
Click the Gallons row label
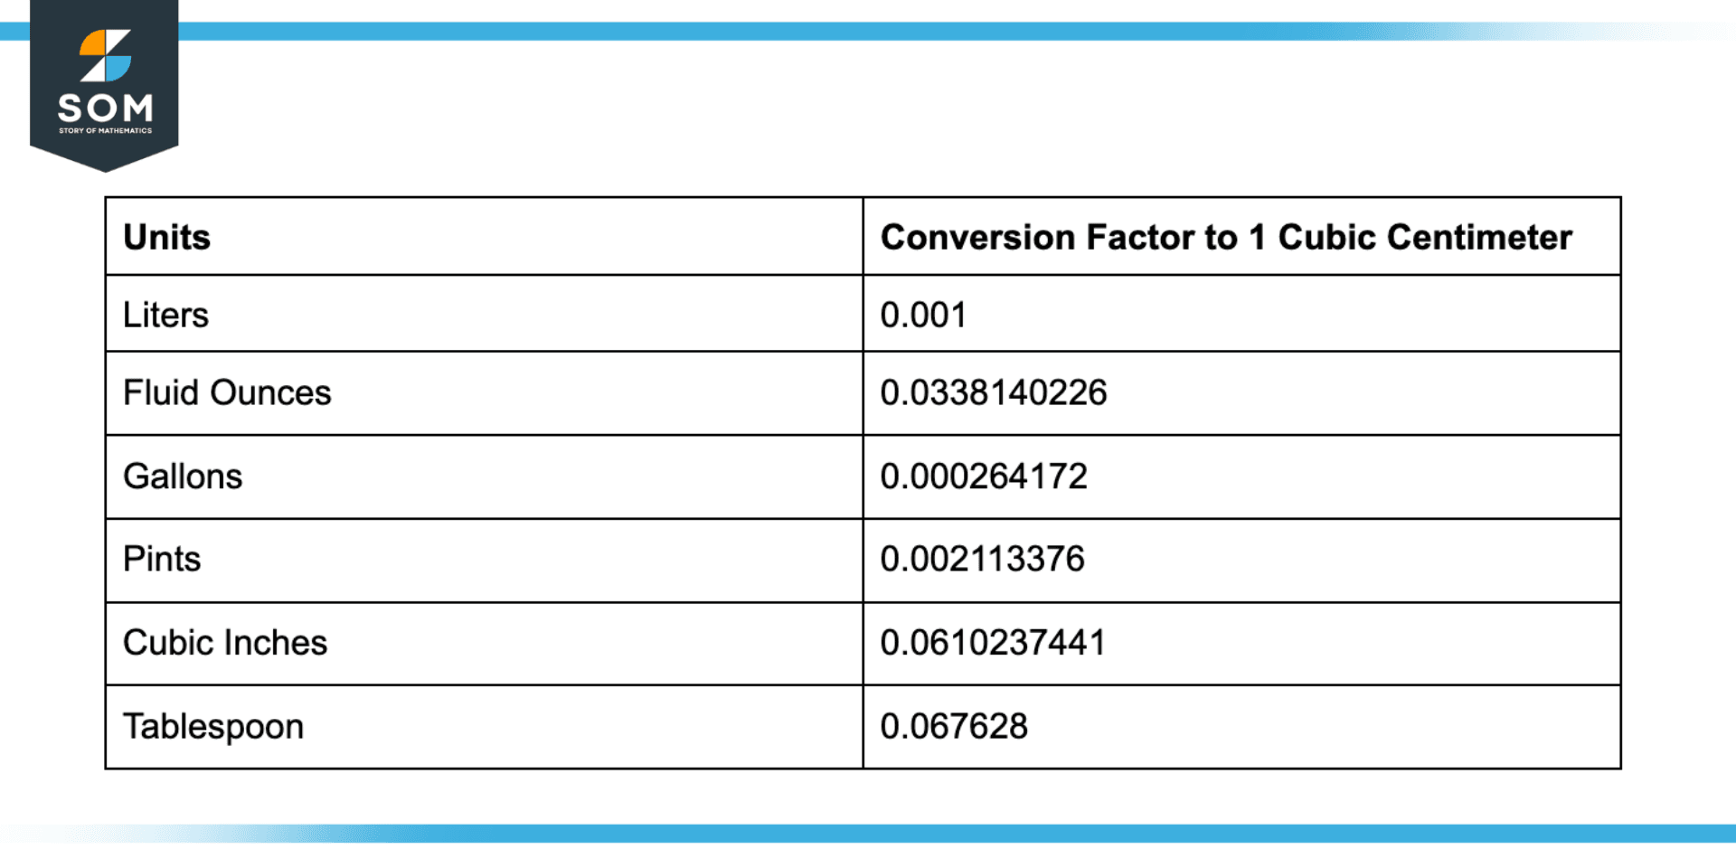pyautogui.click(x=183, y=476)
